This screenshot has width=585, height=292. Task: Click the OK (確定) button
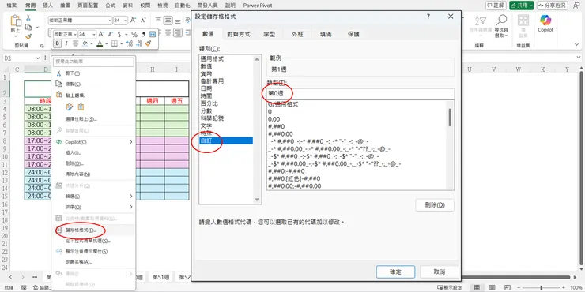click(395, 272)
